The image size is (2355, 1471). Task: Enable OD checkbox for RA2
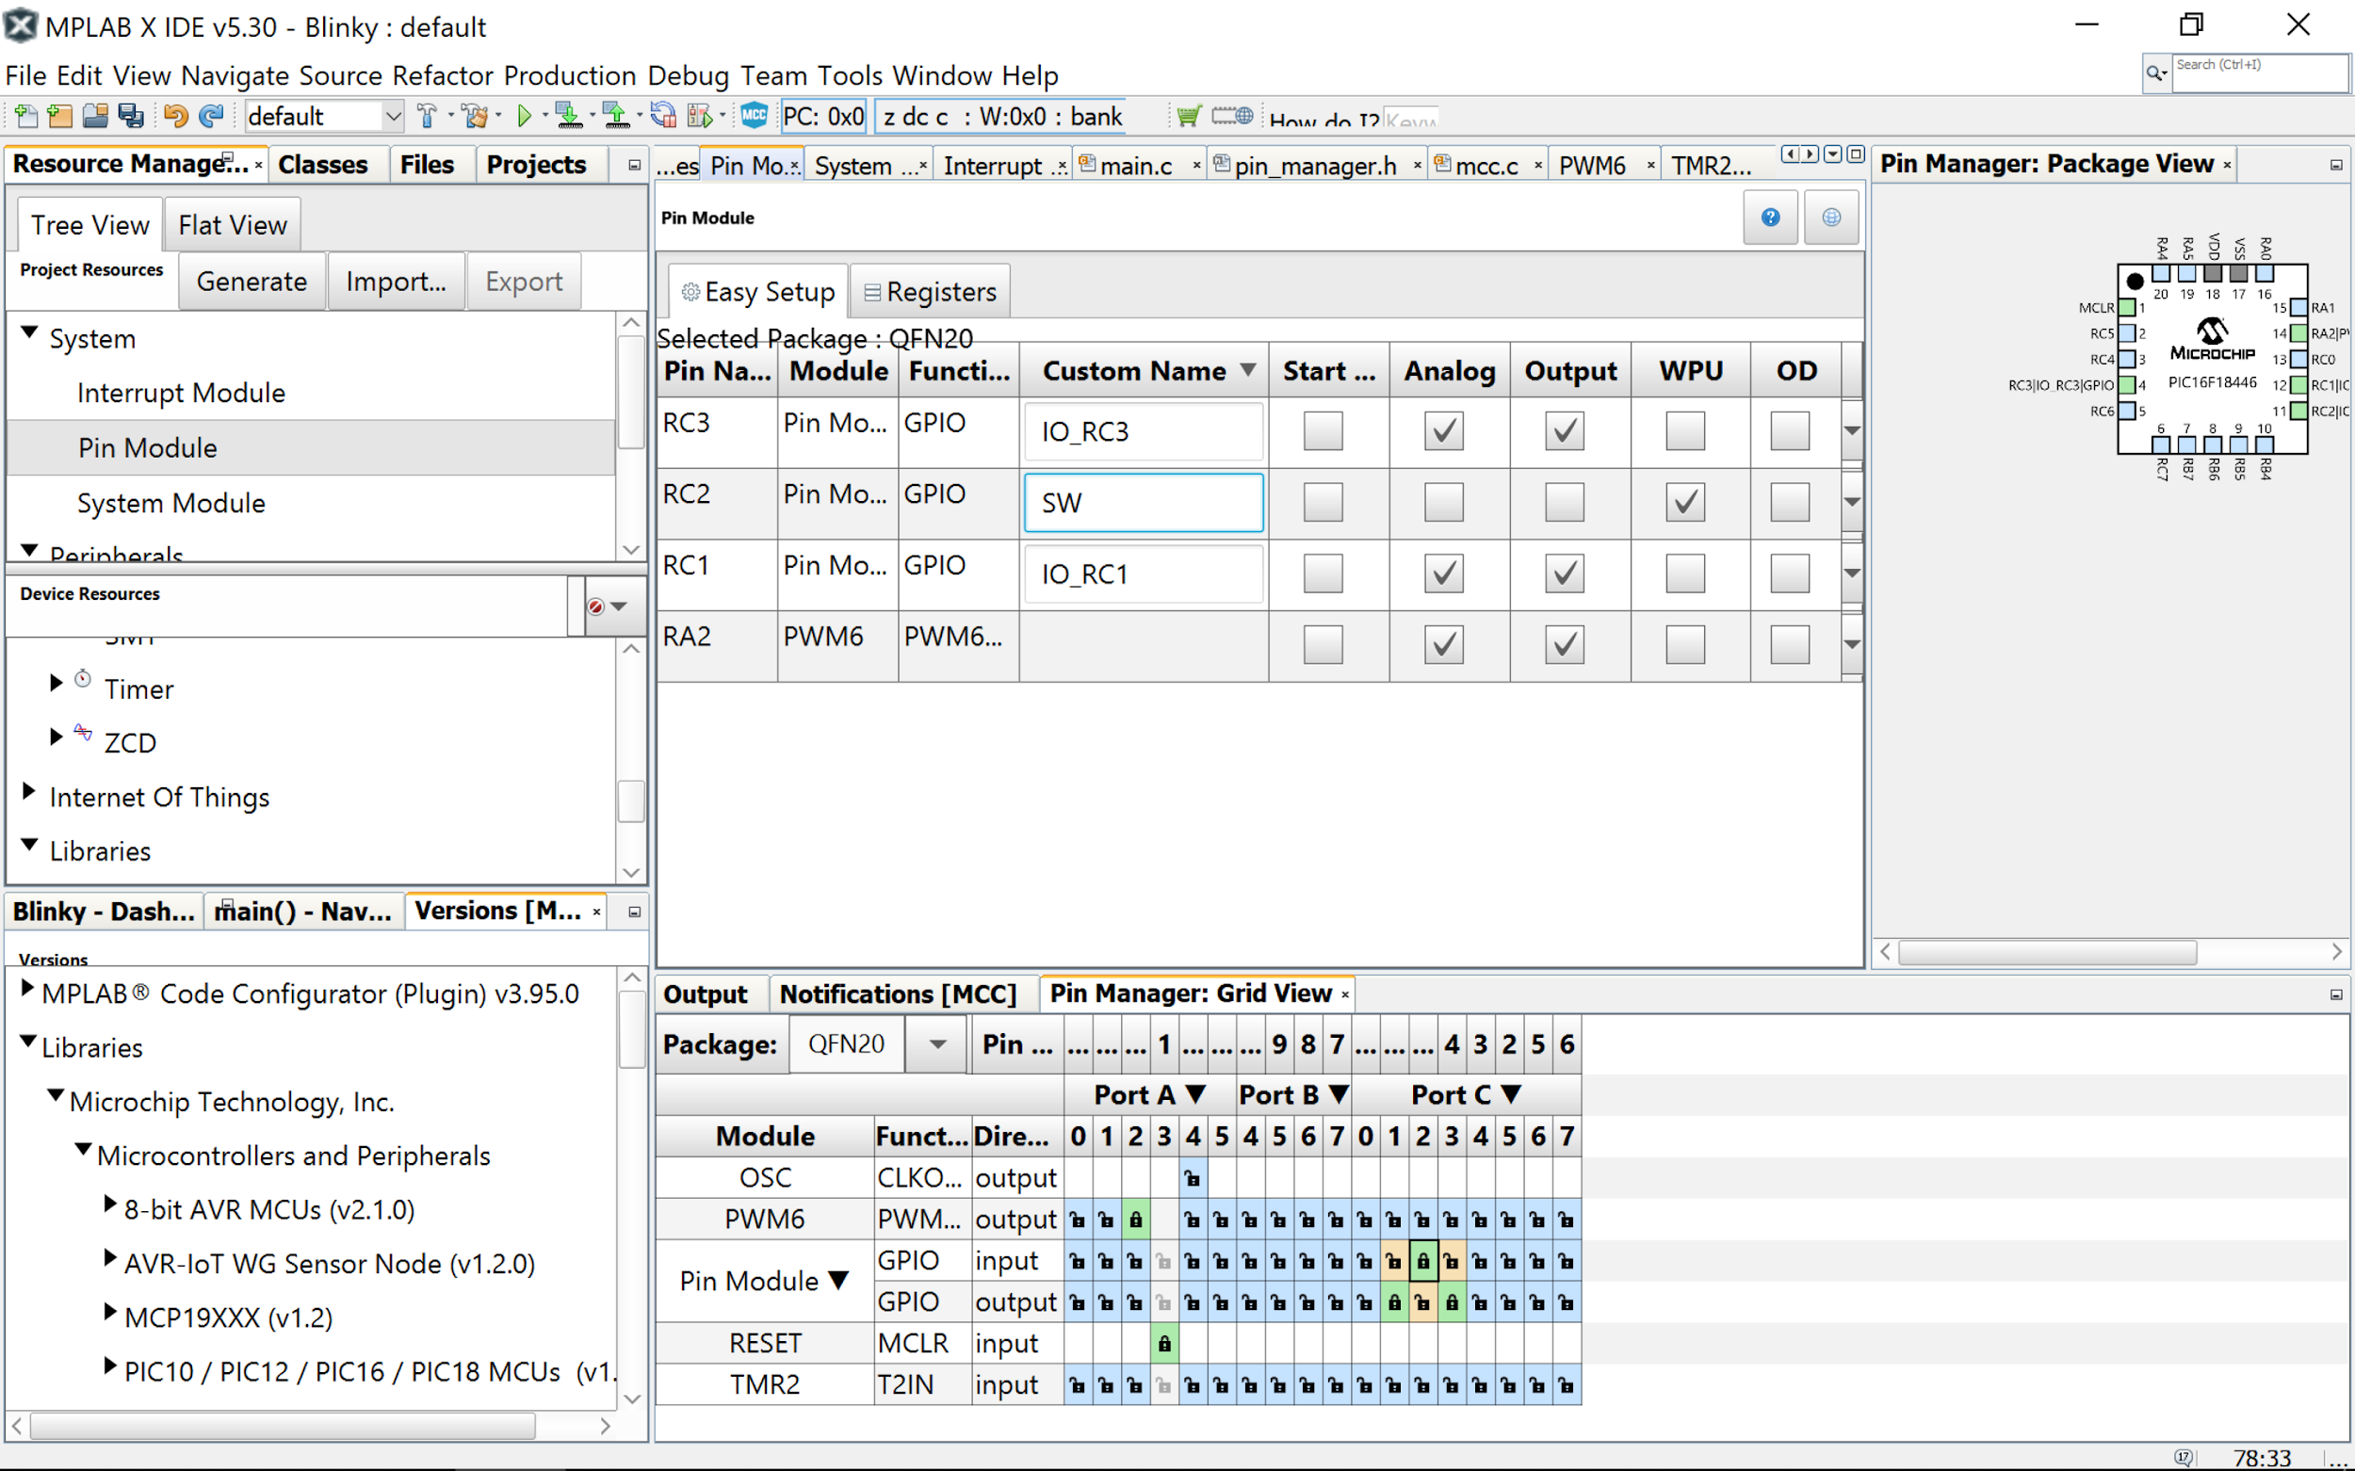point(1790,645)
